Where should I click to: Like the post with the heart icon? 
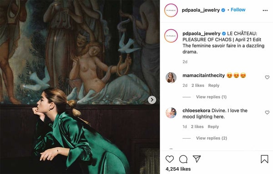tap(170, 159)
